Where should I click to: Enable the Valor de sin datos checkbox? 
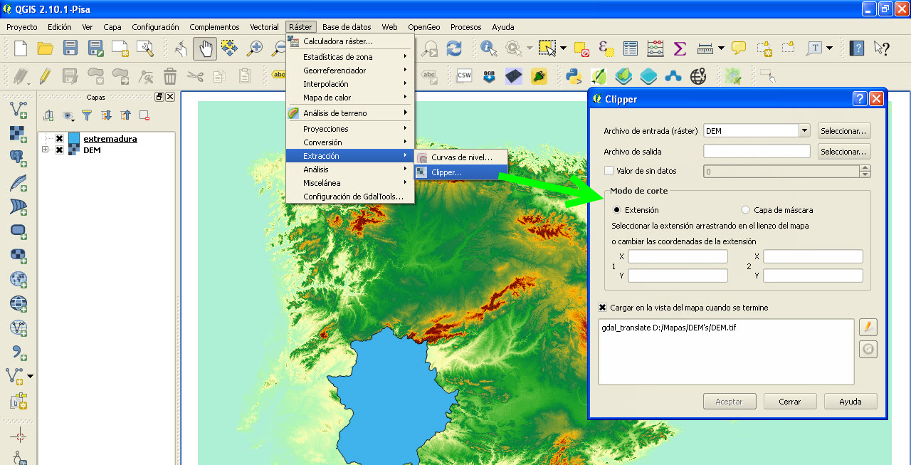(x=609, y=171)
